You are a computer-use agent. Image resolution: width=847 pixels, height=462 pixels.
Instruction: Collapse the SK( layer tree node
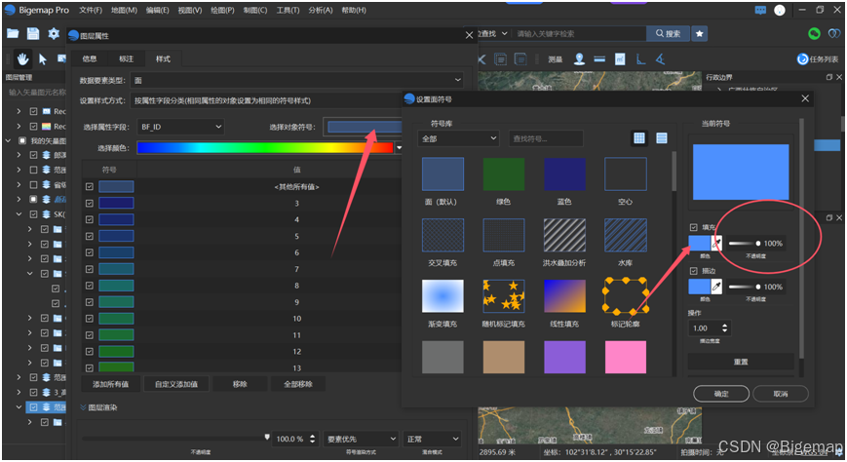coord(19,214)
